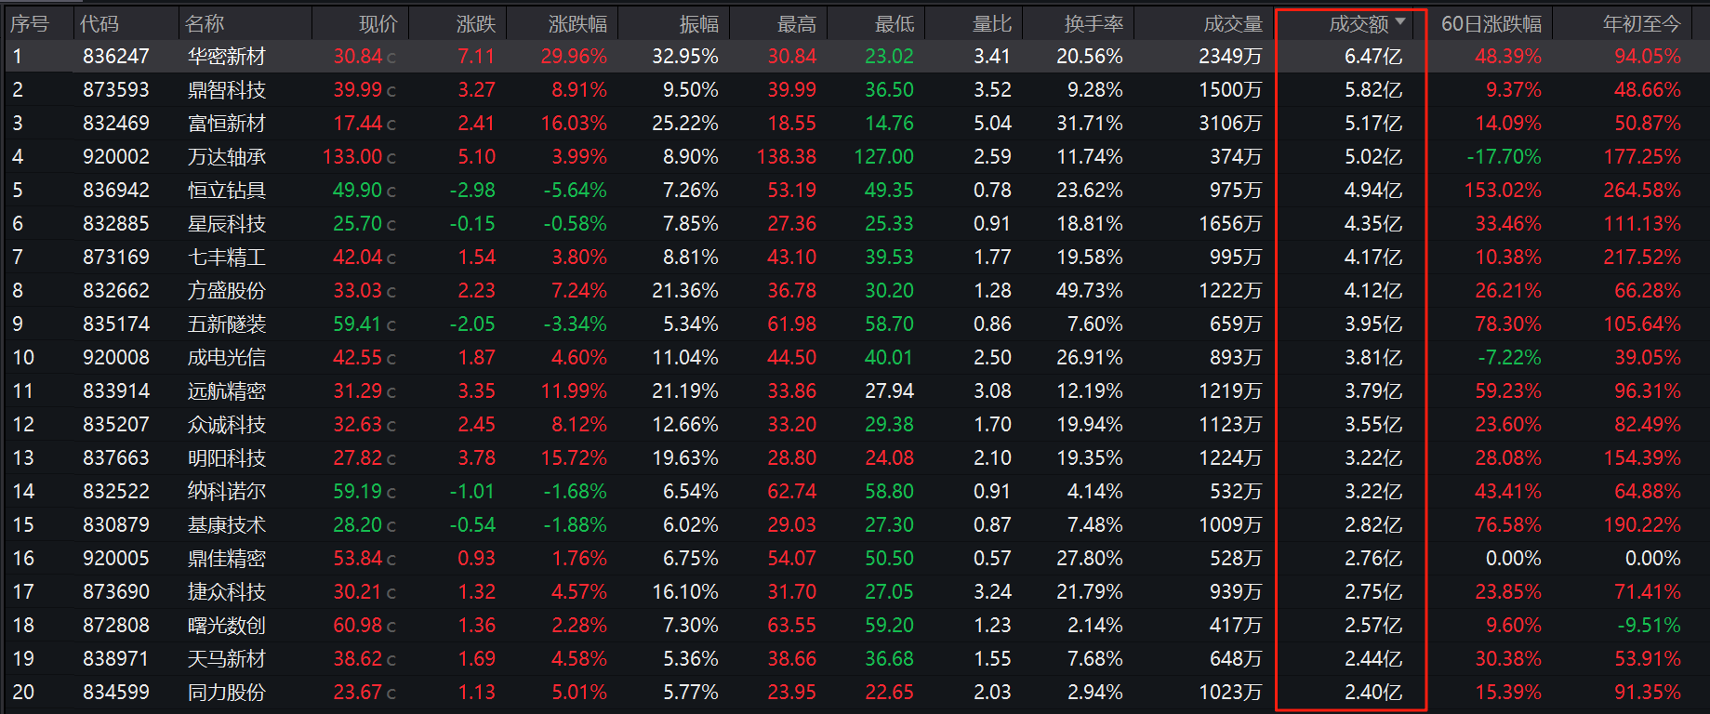Click turnover value 6.47亿
Viewport: 1710px width, 714px height.
coord(1373,57)
